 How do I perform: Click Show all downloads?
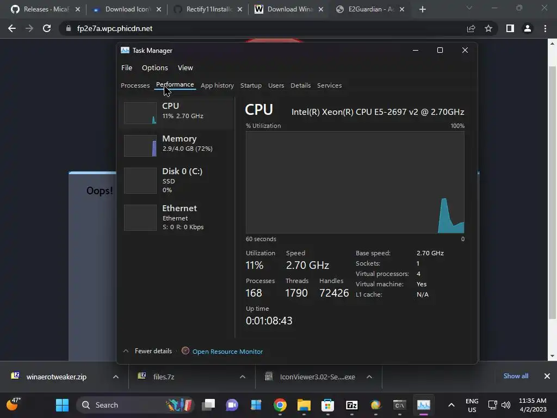click(x=516, y=376)
